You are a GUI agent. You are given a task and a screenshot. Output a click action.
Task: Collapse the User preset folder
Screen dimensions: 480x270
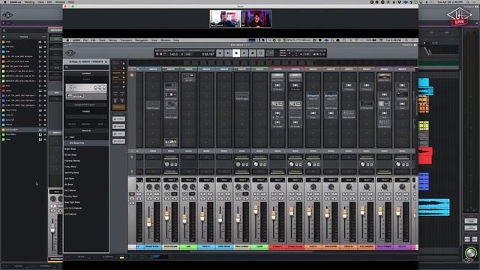point(67,137)
